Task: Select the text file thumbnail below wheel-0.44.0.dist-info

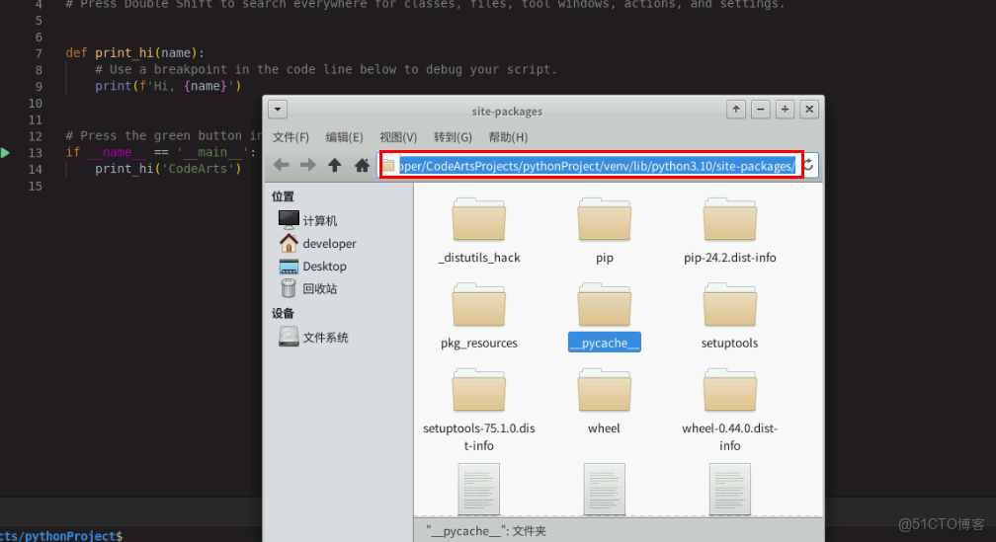Action: (x=730, y=489)
